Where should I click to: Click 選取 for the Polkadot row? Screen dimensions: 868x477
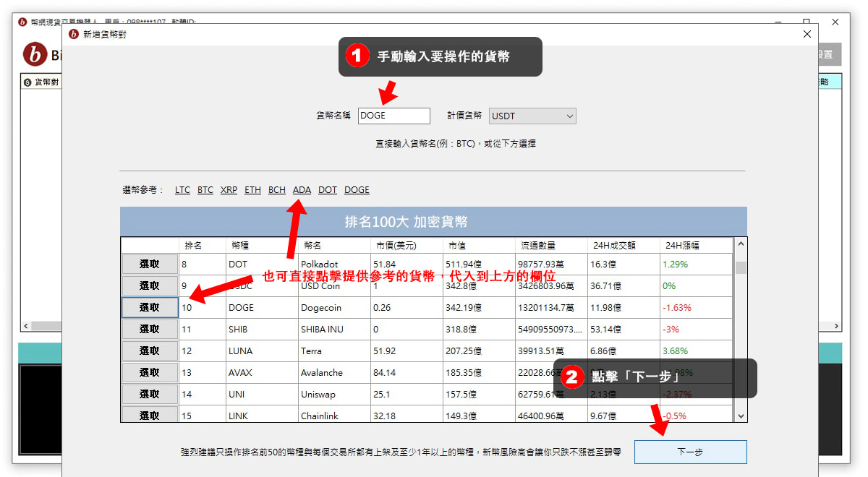[x=150, y=265]
